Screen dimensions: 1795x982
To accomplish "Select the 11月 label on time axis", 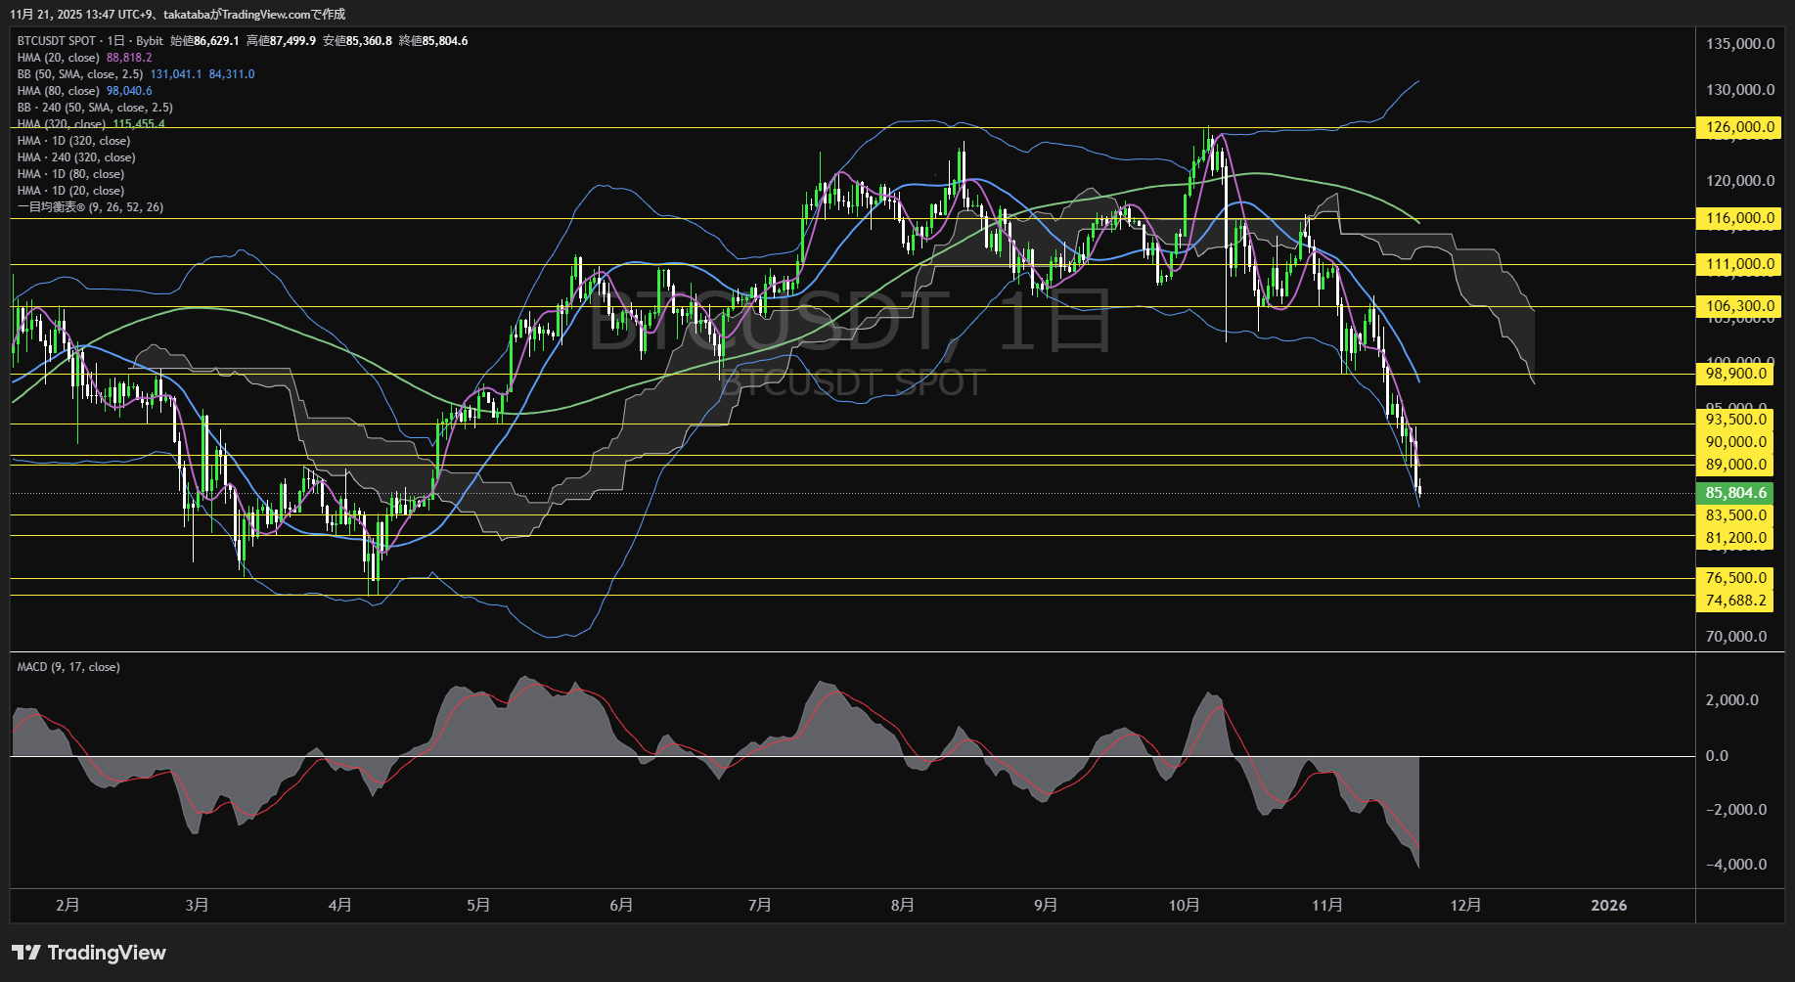I will coord(1326,905).
